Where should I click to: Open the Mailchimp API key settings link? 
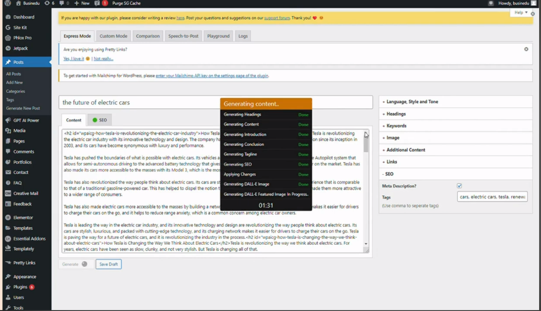[212, 76]
